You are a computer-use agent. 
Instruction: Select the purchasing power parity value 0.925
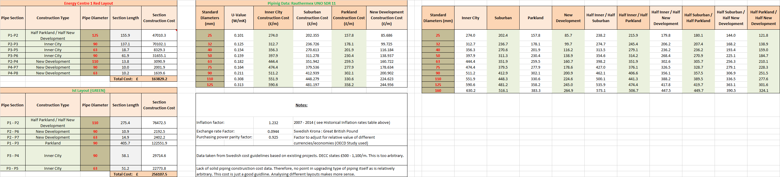[x=273, y=137]
